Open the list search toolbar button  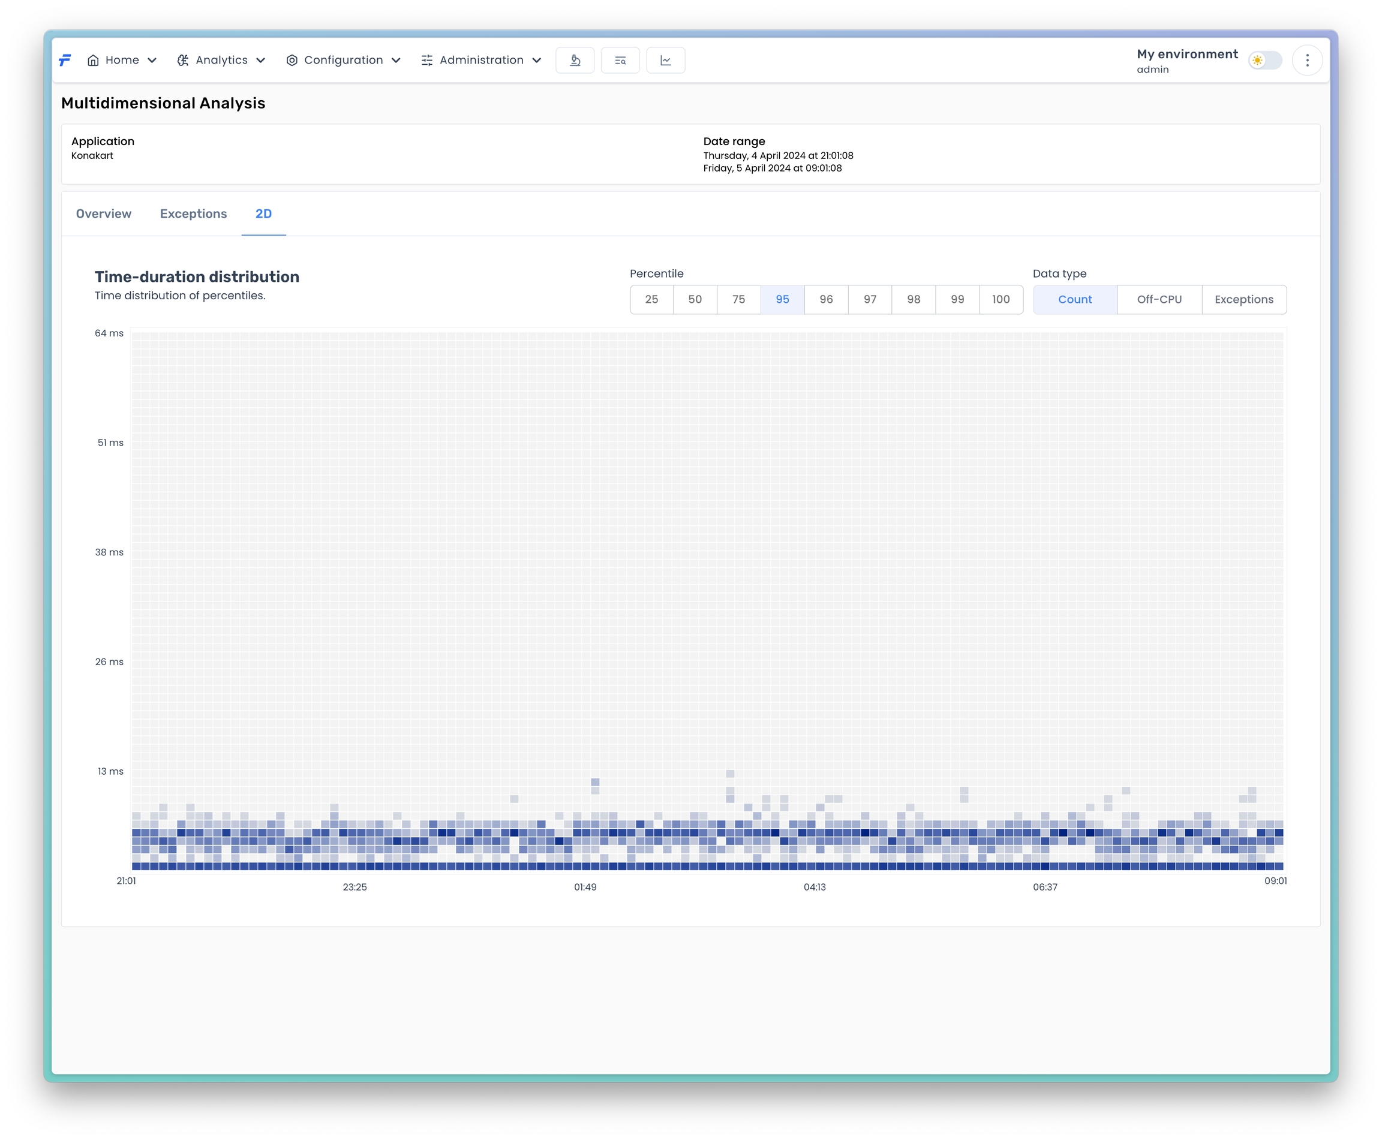tap(620, 61)
